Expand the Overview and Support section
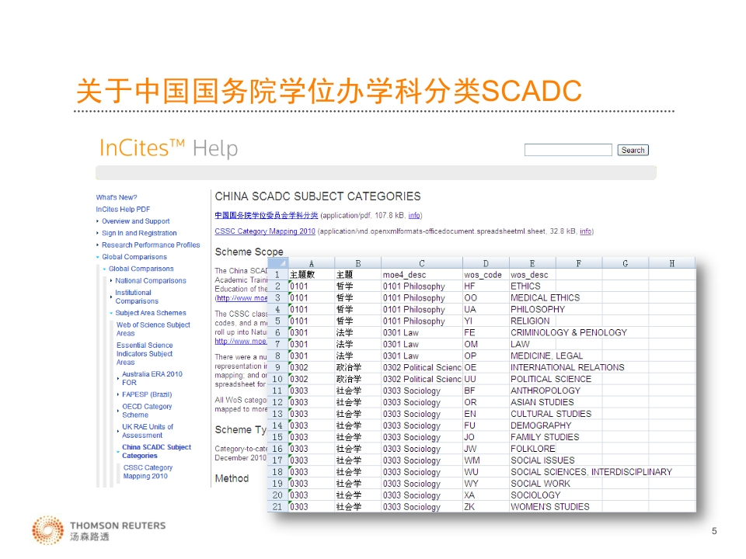Screen dimensions: 746x559 click(x=135, y=221)
